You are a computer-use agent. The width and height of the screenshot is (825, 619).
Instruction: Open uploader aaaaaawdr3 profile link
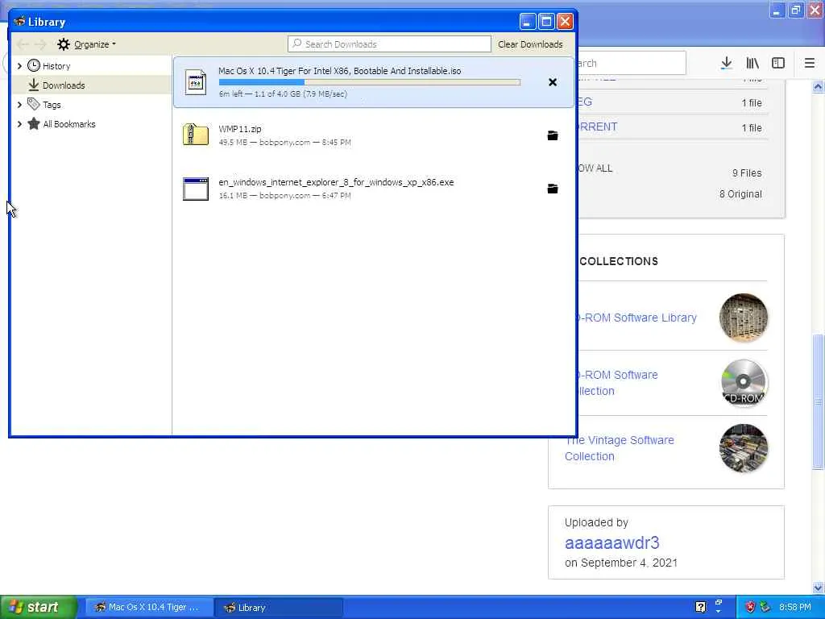pos(612,542)
